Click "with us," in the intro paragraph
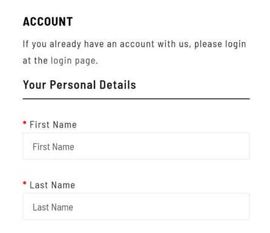 coord(174,44)
